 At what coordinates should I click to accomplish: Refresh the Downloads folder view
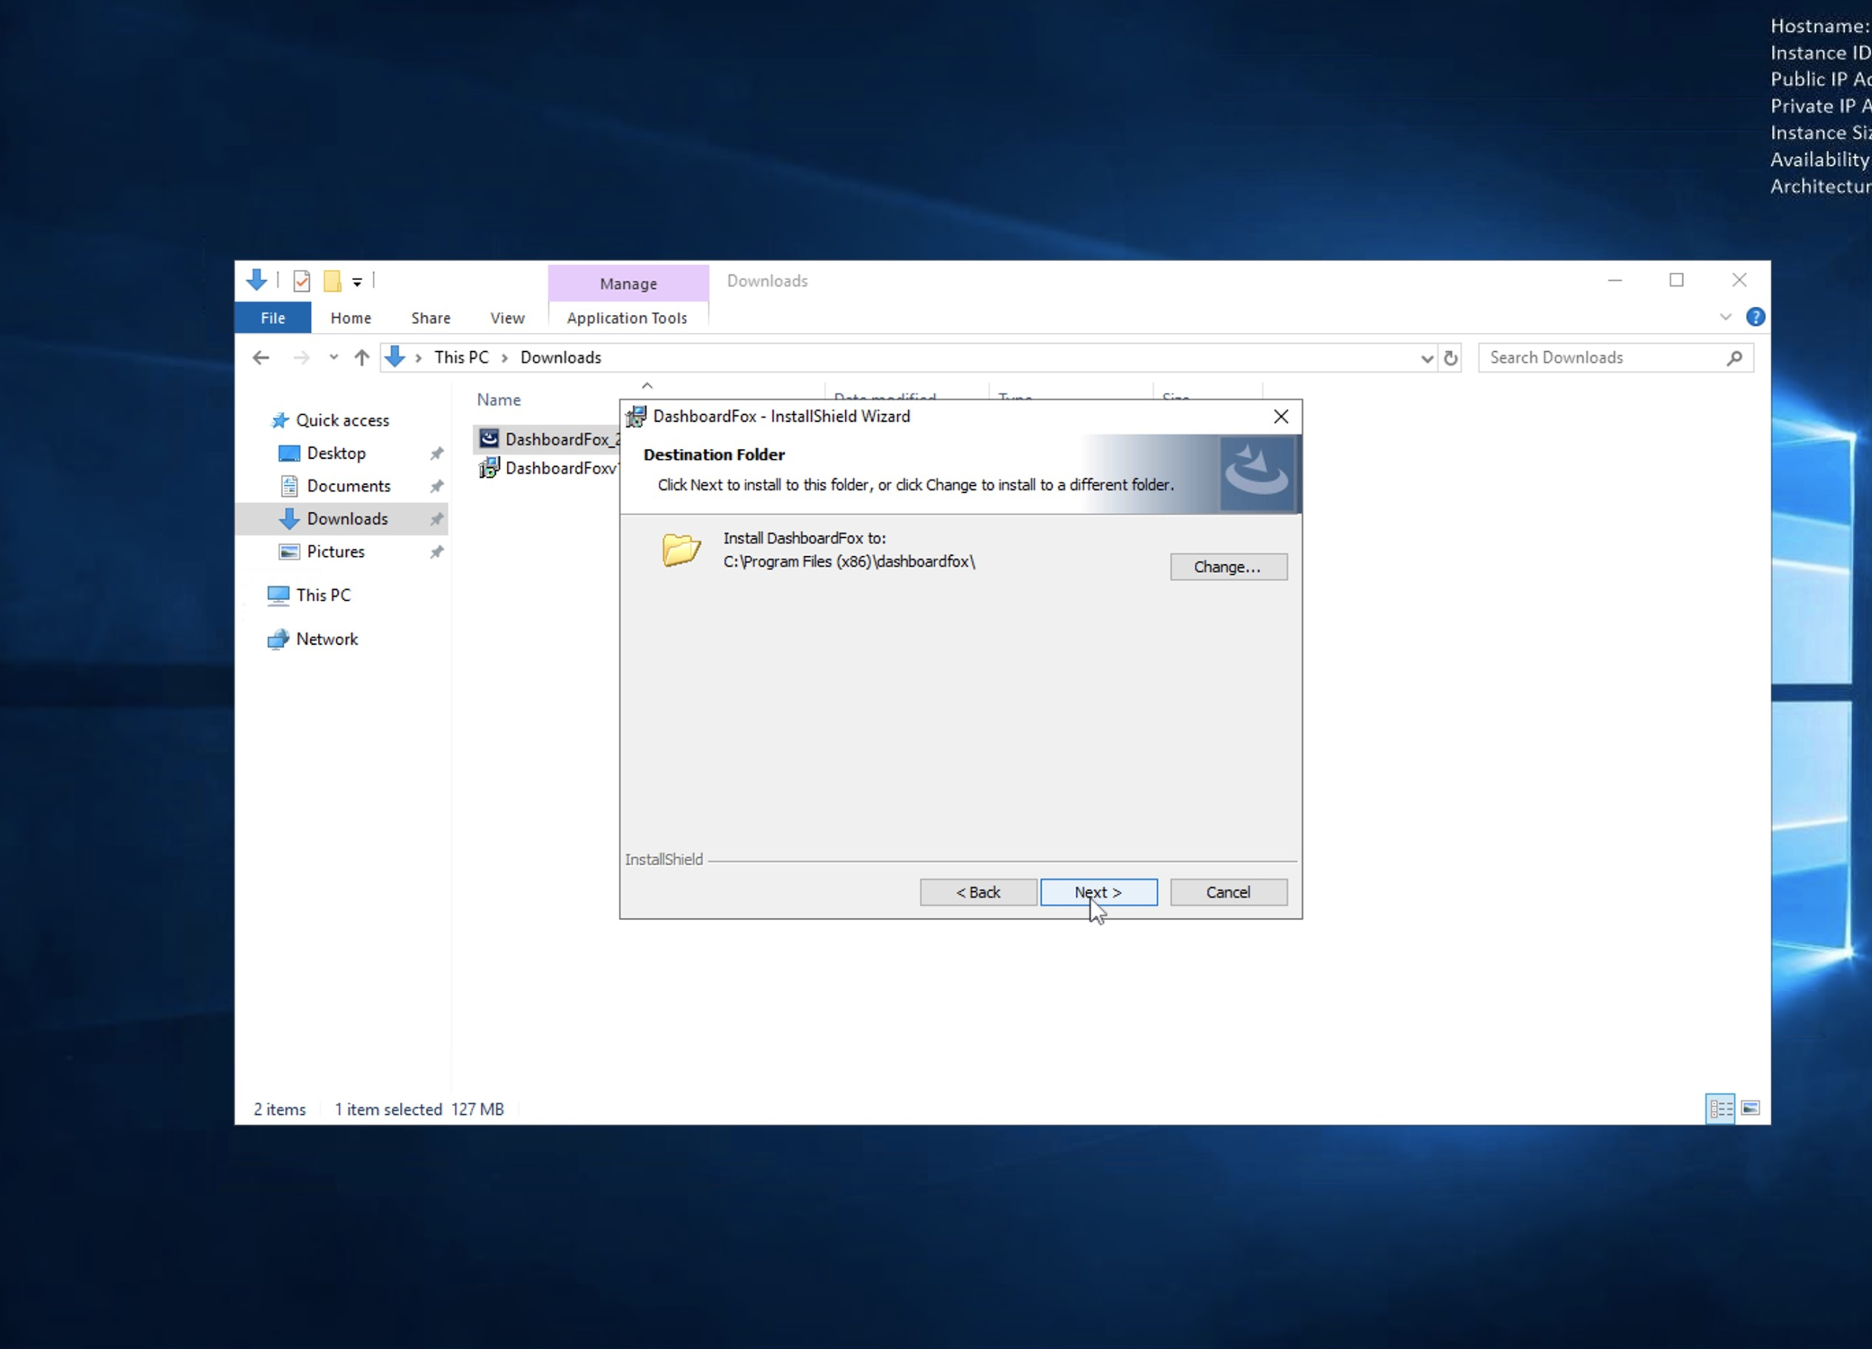point(1450,358)
